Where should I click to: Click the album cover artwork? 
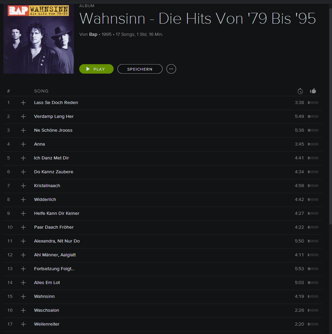click(x=39, y=38)
